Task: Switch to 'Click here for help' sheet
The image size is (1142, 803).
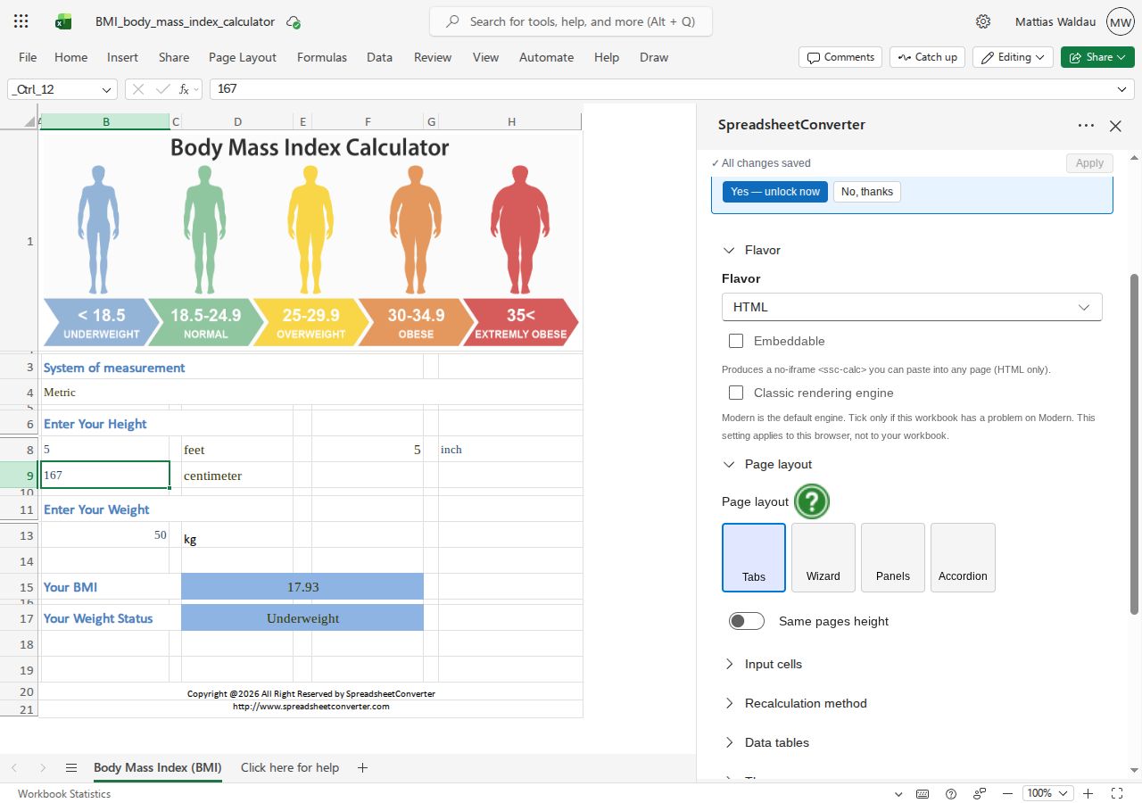Action: tap(290, 767)
